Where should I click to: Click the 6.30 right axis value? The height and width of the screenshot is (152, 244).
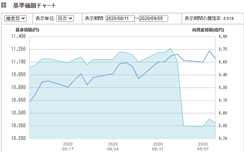click(x=223, y=87)
